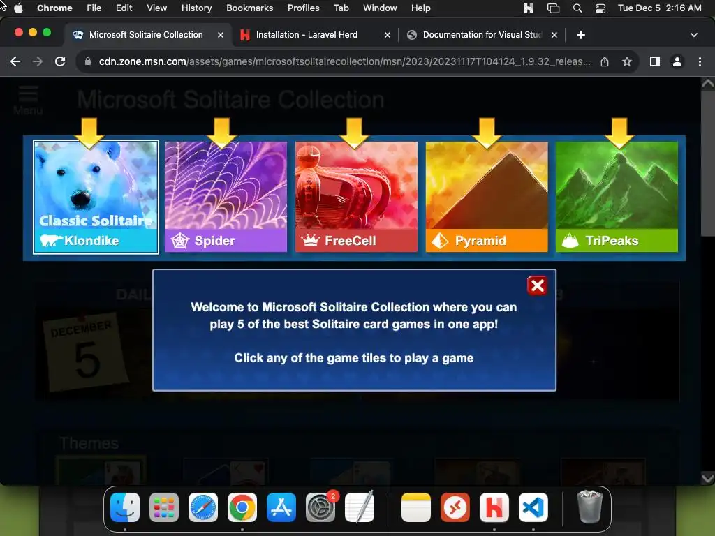Close the Microsoft Solitaire Collection tab
Image resolution: width=715 pixels, height=536 pixels.
point(220,35)
